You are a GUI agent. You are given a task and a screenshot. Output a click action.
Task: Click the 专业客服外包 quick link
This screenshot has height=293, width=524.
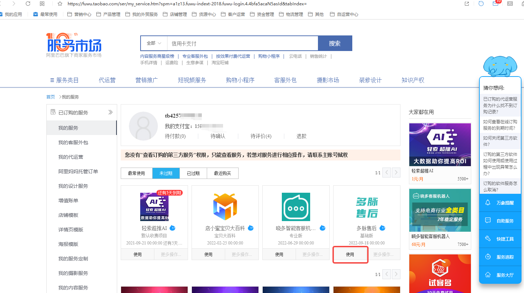(195, 56)
